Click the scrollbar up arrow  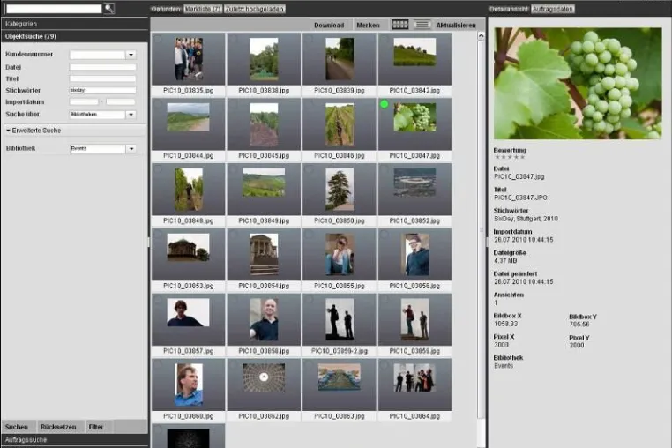(x=482, y=36)
